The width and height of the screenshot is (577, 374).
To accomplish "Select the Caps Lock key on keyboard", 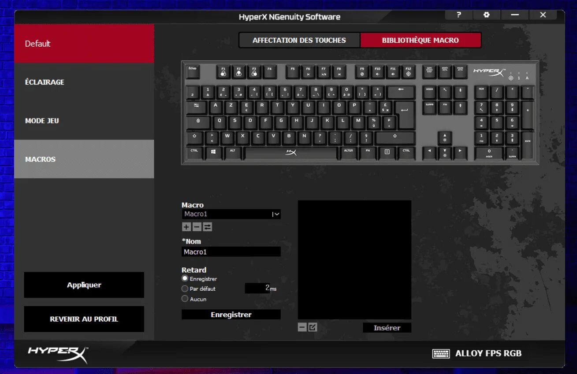I will coord(199,122).
